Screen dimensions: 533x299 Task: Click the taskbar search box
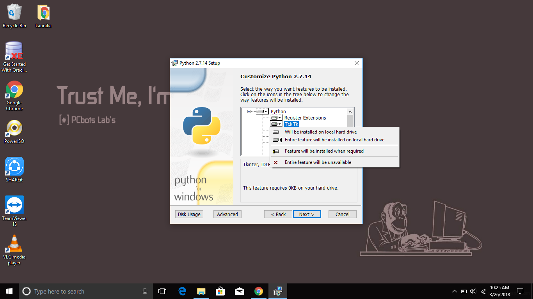pos(85,291)
